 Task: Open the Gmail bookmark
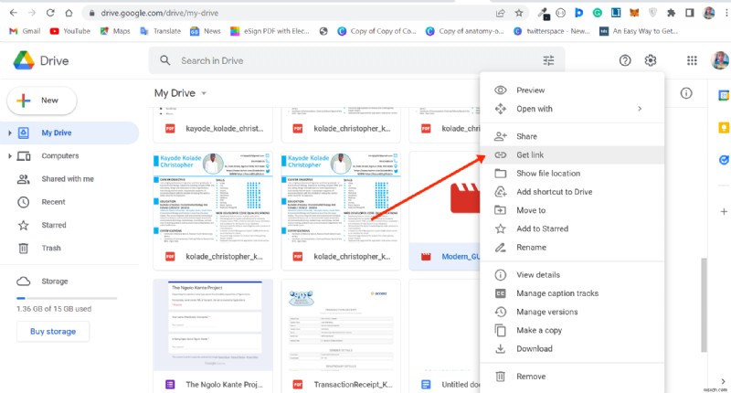25,31
